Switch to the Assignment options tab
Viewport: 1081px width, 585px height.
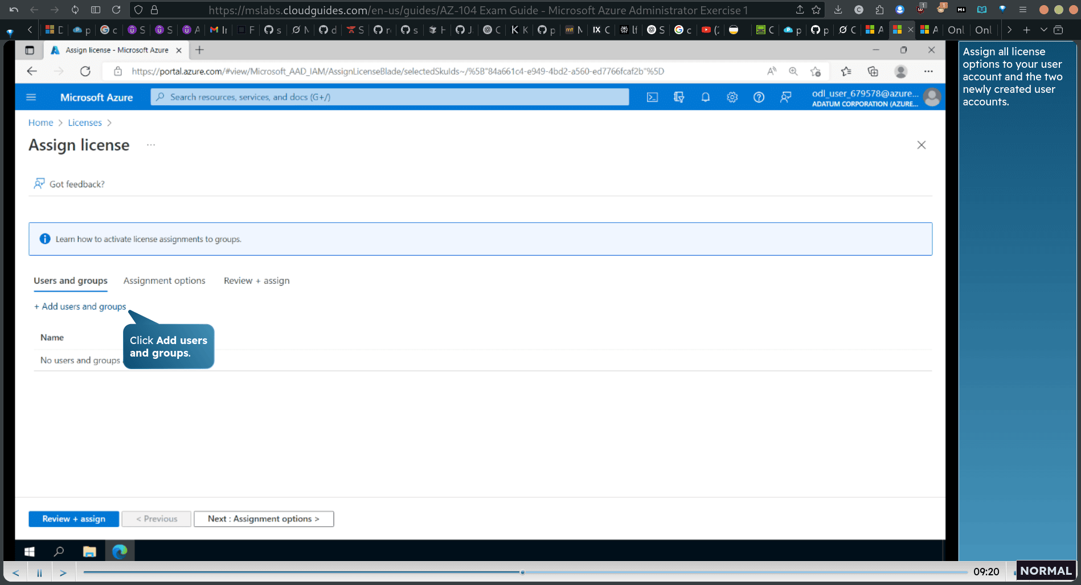click(164, 281)
